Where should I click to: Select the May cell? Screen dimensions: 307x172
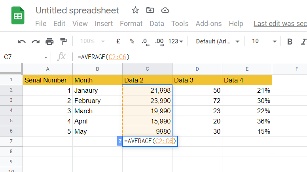(97, 131)
